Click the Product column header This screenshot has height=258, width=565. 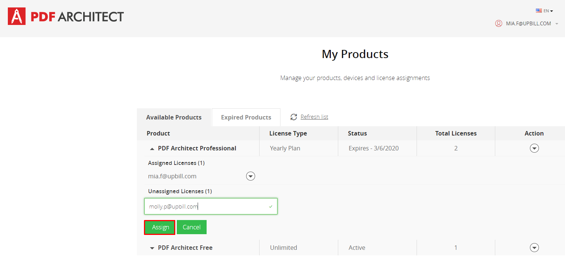tap(158, 133)
